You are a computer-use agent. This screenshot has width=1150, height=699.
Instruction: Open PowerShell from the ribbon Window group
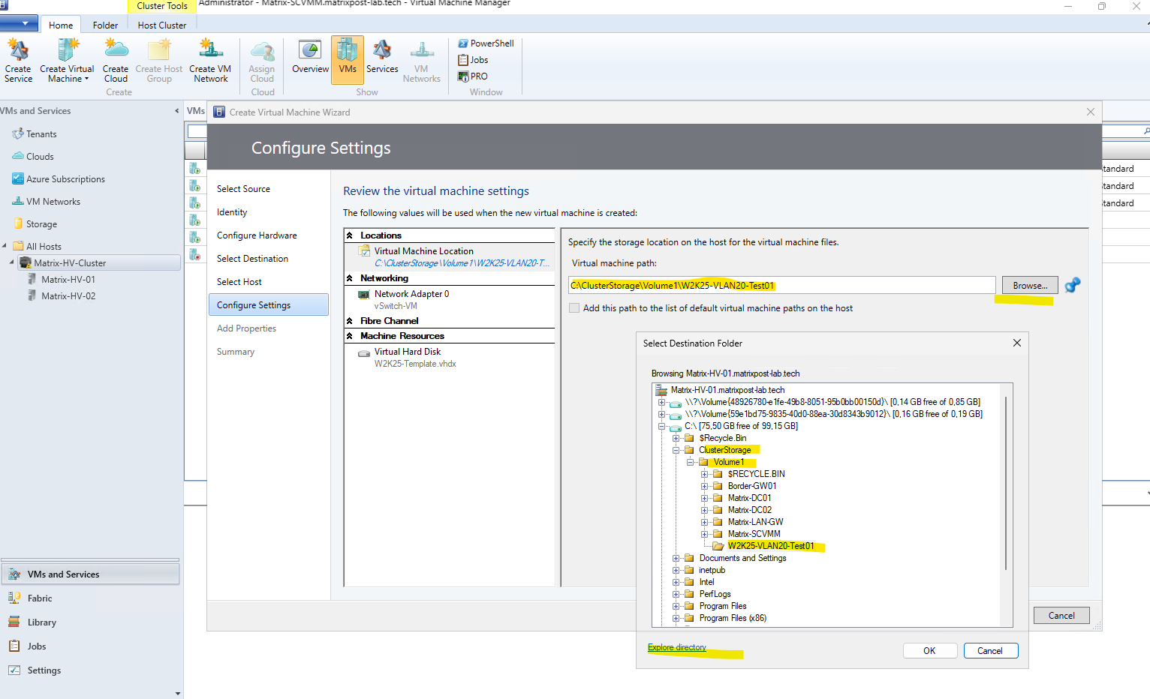coord(486,43)
